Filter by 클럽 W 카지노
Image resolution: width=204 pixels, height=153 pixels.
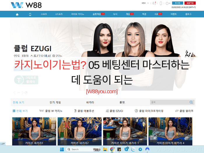pos(51,111)
